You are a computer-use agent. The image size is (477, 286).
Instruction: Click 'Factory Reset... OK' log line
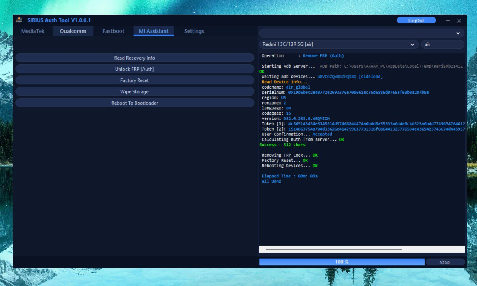tap(285, 160)
